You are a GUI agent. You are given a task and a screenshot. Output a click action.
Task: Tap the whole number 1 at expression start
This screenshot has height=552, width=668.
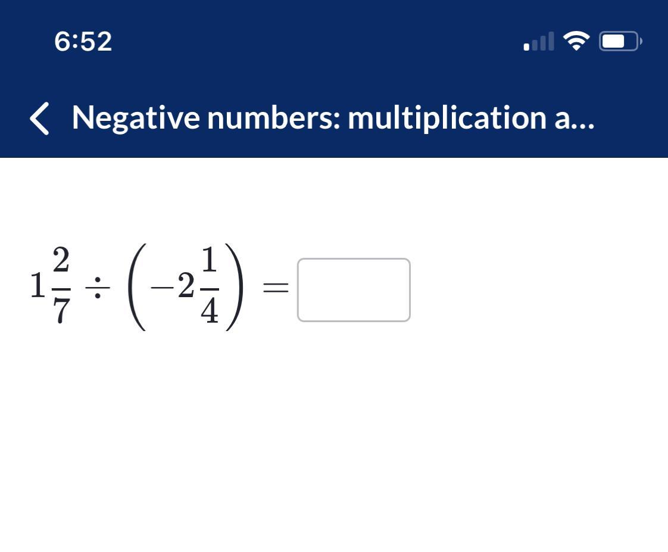coord(38,286)
